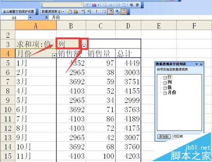Screen dimensions: 212x162
Task: Select column C header
Action: coord(100,25)
